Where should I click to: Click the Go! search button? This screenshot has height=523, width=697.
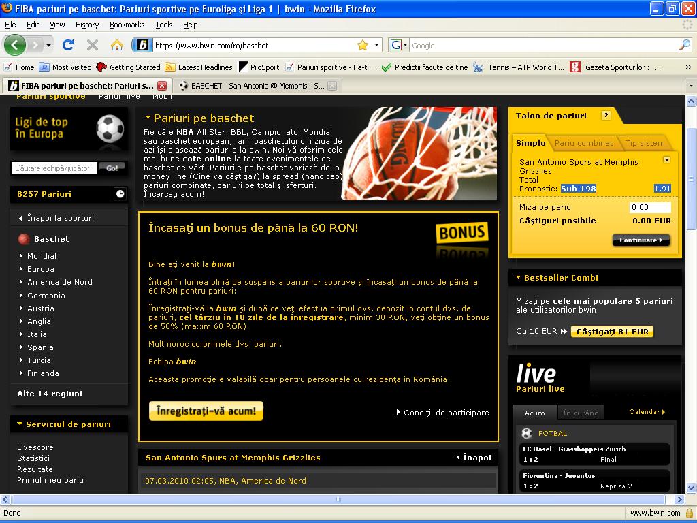112,168
